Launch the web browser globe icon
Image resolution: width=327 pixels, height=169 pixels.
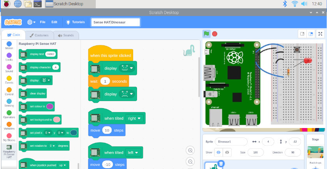coord(18,4)
